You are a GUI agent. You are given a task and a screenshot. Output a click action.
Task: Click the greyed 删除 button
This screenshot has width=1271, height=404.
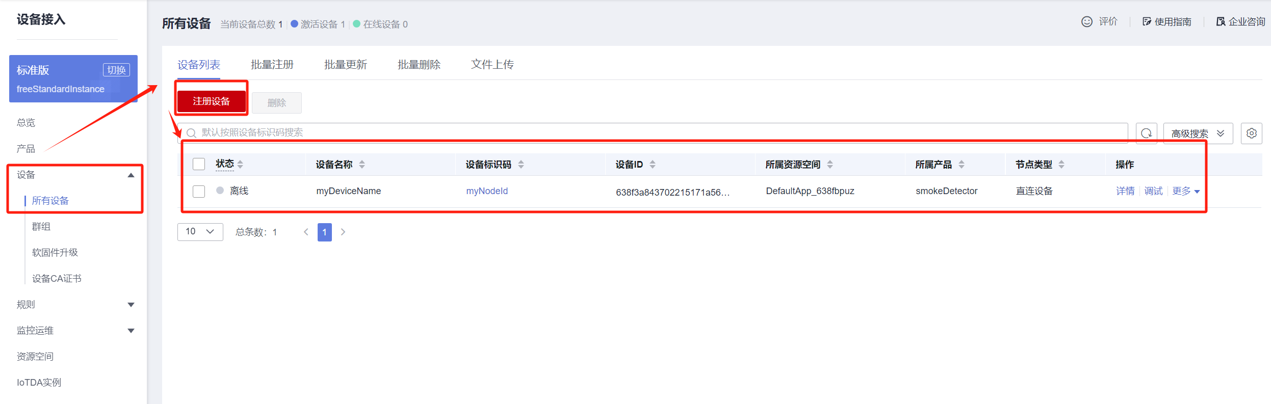click(277, 103)
